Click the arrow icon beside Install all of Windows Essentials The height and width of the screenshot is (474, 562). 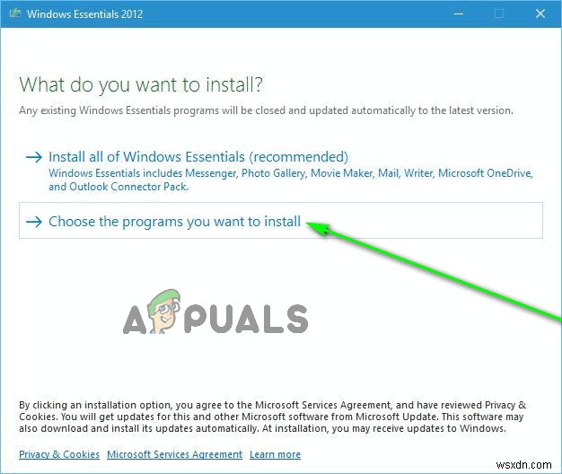pos(34,157)
